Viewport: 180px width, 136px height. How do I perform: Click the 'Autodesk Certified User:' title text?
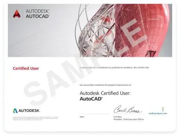point(105,93)
